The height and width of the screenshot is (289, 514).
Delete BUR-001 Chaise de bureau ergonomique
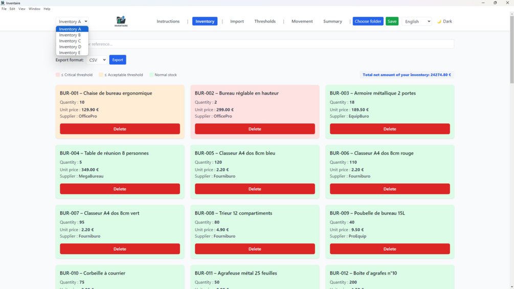(x=120, y=129)
